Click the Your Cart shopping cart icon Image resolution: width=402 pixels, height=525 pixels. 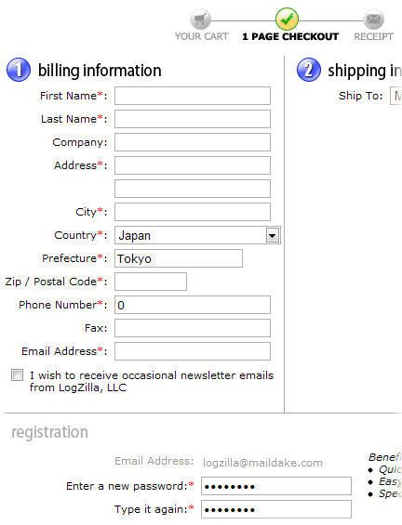[200, 20]
